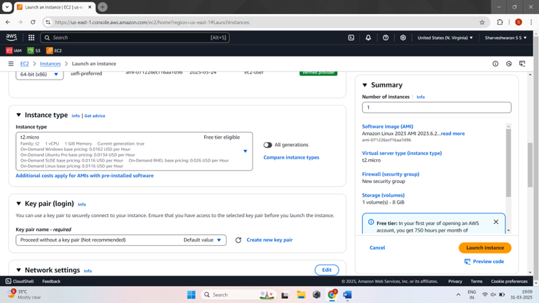Open the Chrome profile avatar
The height and width of the screenshot is (303, 539).
518,22
